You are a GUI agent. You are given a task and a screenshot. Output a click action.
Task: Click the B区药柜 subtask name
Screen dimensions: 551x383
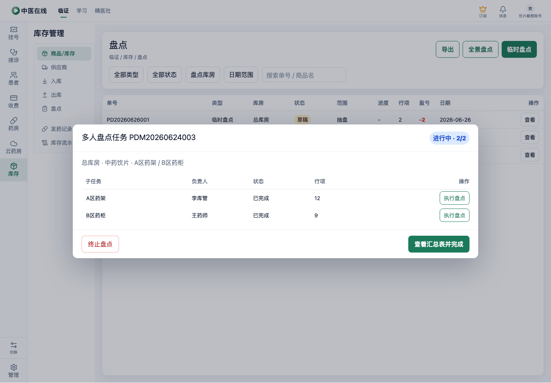point(96,215)
